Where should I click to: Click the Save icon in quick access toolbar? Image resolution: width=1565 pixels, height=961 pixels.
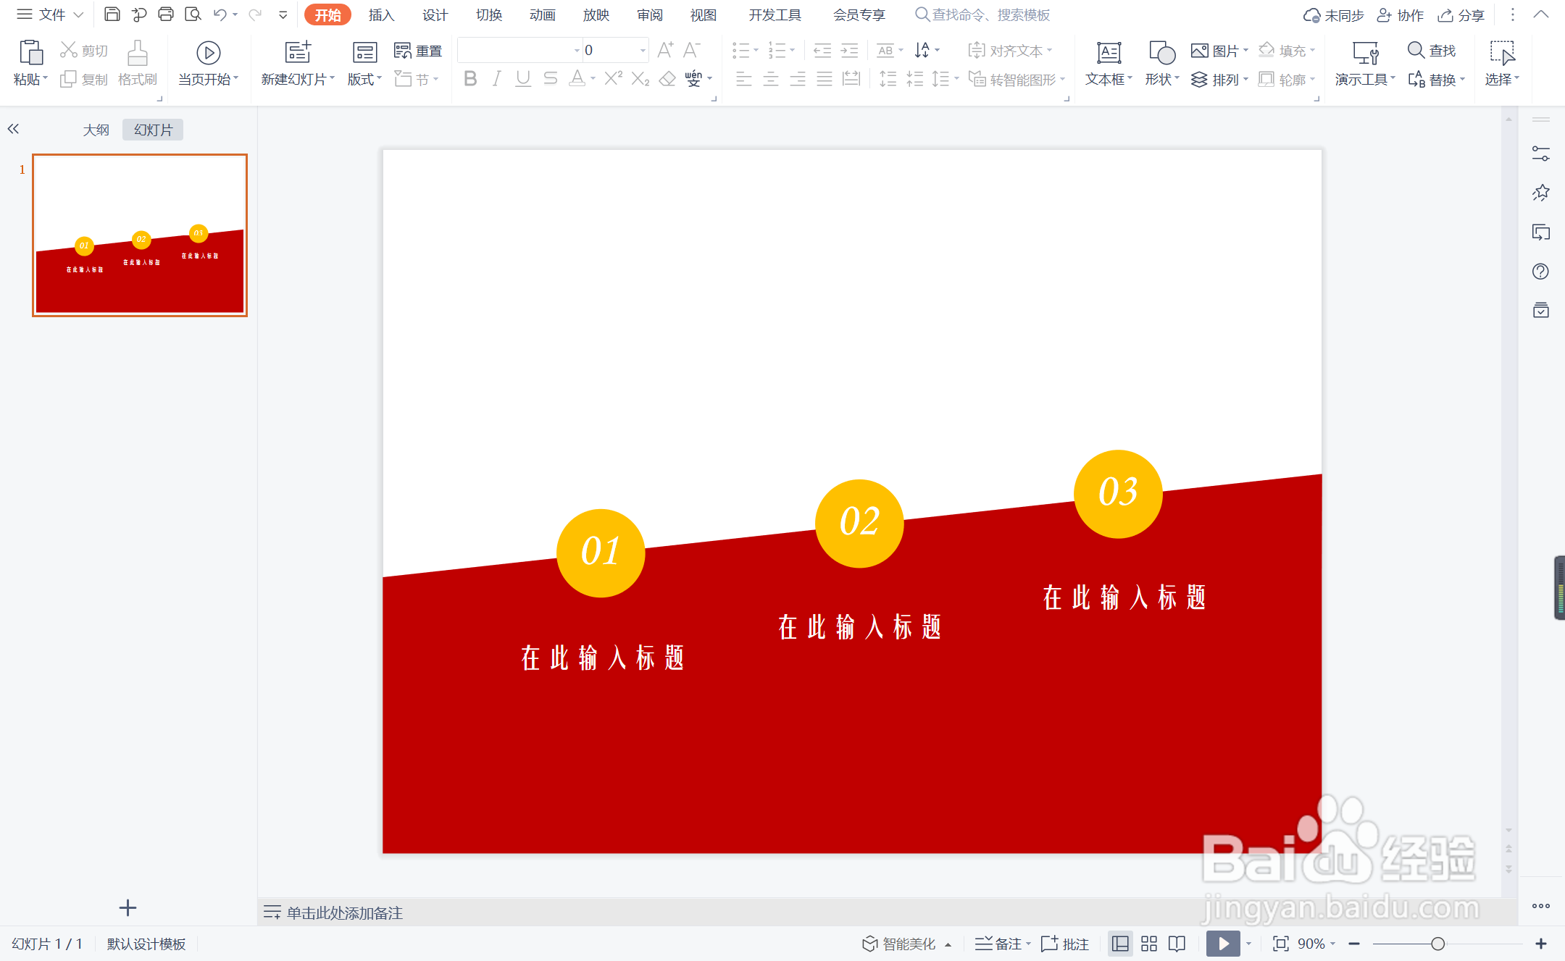[112, 14]
